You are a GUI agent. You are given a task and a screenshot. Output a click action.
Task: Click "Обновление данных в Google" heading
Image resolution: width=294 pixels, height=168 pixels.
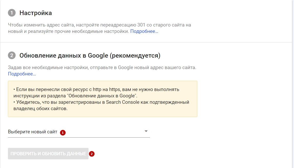point(64,55)
